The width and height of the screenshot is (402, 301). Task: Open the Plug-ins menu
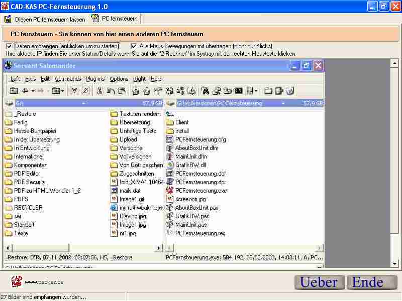(x=95, y=79)
